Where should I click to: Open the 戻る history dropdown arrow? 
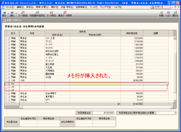(x=8, y=14)
